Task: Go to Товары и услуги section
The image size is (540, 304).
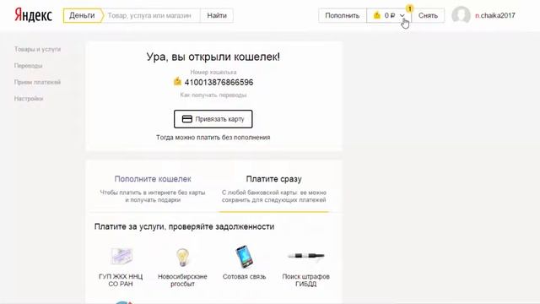Action: [x=37, y=49]
